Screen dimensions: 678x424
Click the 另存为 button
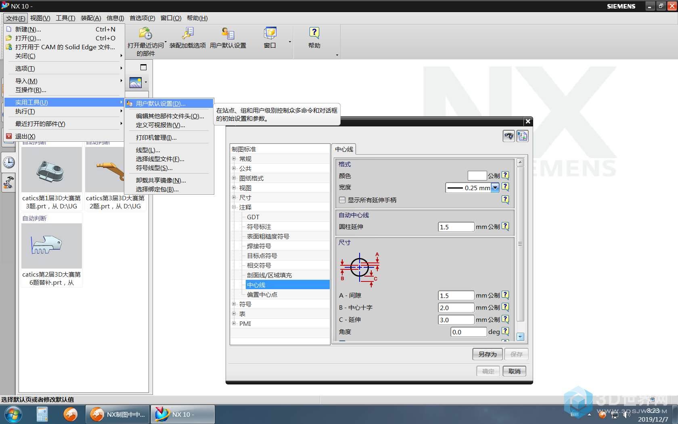(488, 354)
